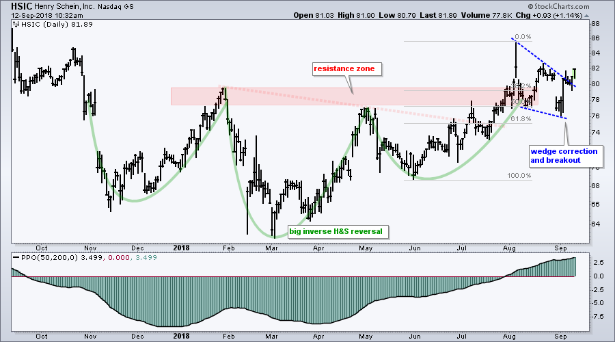Click the 78 price on the y-axis

595,100
